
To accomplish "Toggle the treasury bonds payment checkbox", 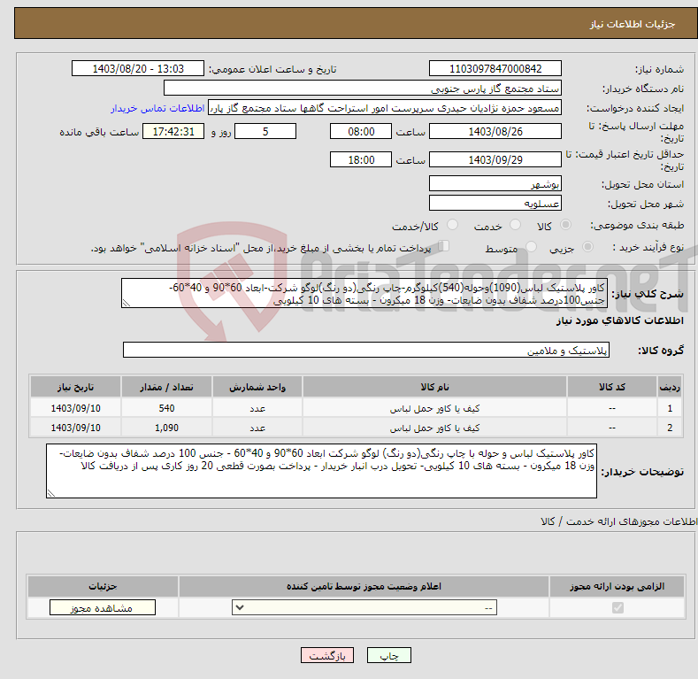I will [x=443, y=246].
